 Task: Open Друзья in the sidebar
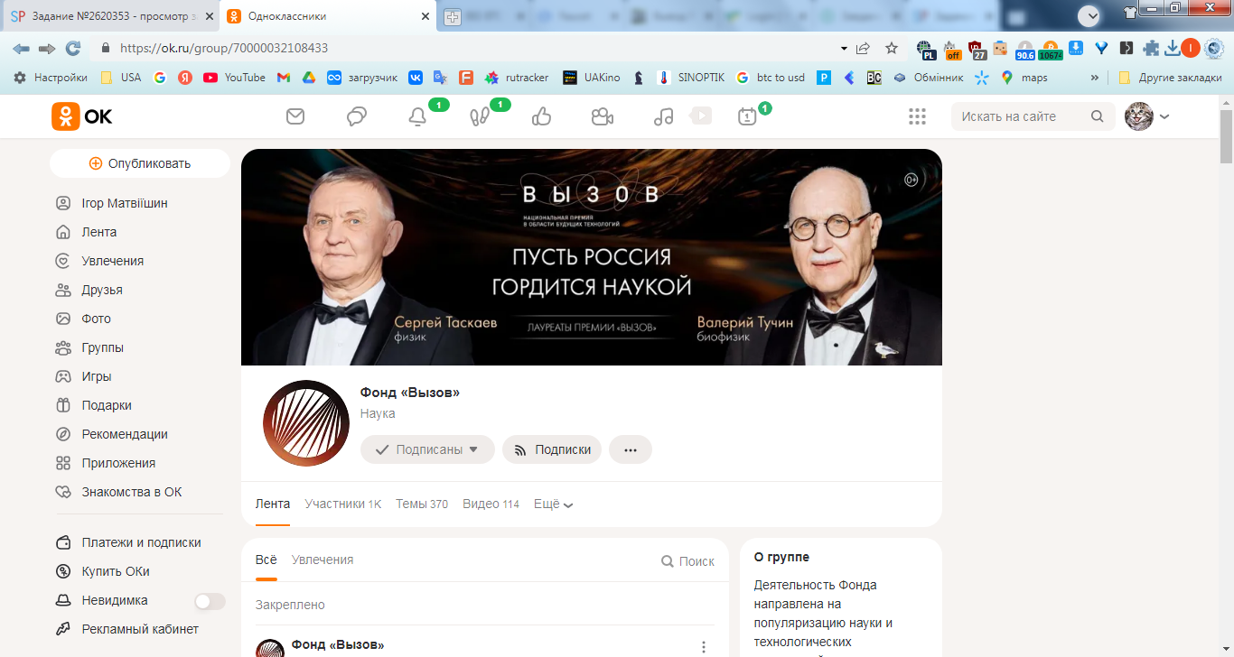click(x=102, y=290)
